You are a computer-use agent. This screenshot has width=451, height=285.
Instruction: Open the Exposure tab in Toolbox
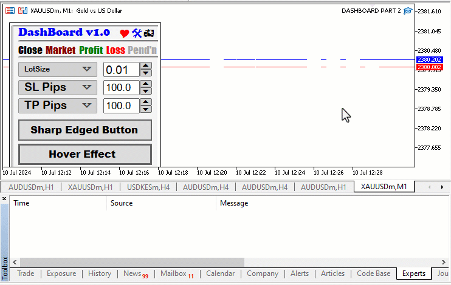point(61,273)
